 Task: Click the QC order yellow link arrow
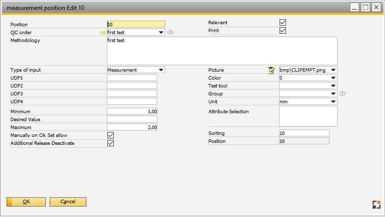pyautogui.click(x=103, y=33)
